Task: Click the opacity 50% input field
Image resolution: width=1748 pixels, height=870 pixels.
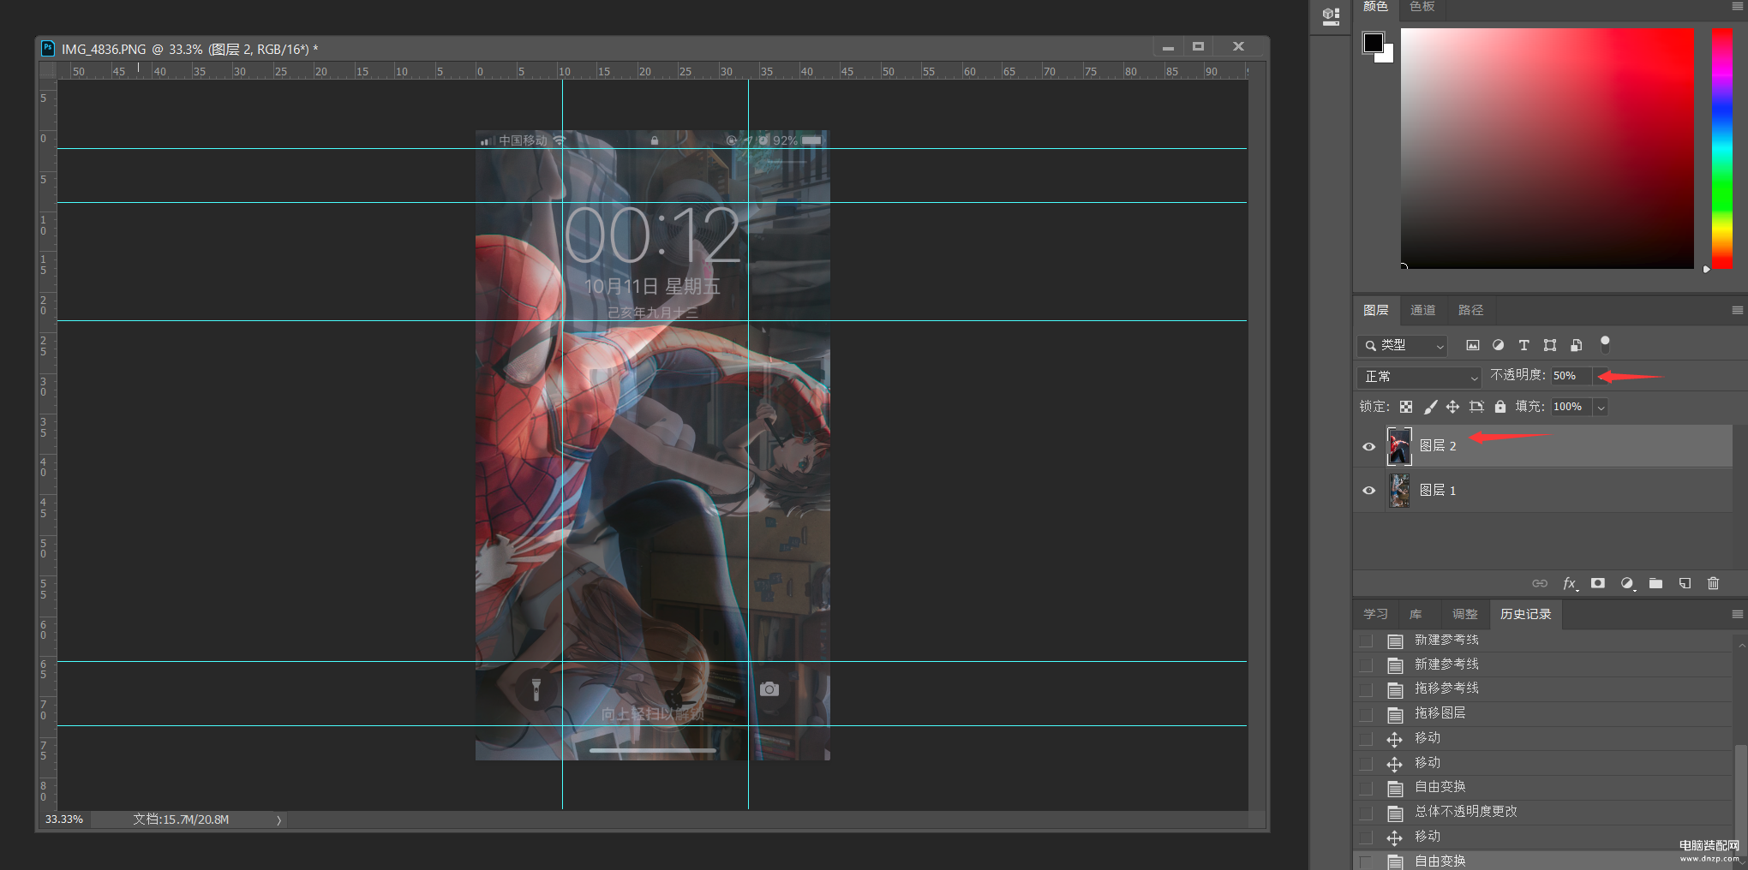Action: (x=1571, y=376)
